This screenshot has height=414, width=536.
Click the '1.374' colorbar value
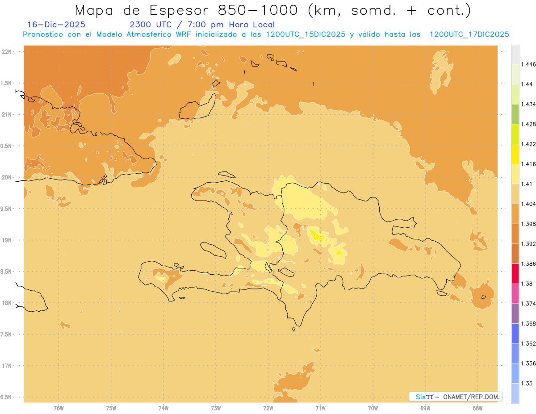coord(528,303)
